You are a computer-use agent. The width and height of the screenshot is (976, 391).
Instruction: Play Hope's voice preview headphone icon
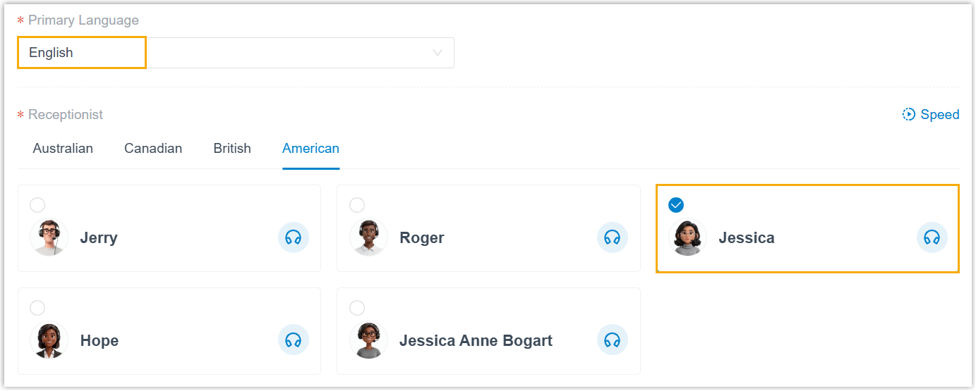click(294, 340)
